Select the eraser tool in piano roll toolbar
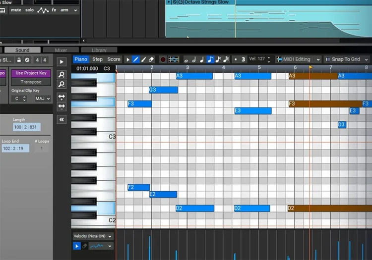372x260 pixels. [x=151, y=59]
